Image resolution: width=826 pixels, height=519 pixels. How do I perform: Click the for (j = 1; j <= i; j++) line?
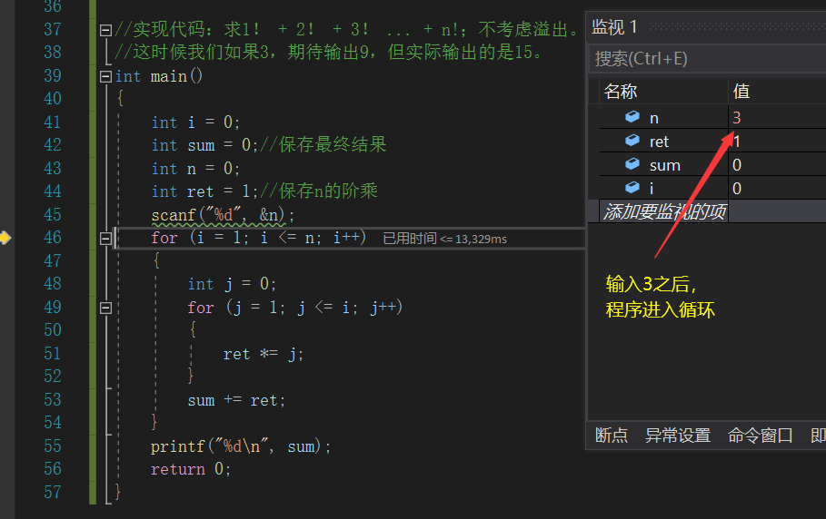[295, 308]
